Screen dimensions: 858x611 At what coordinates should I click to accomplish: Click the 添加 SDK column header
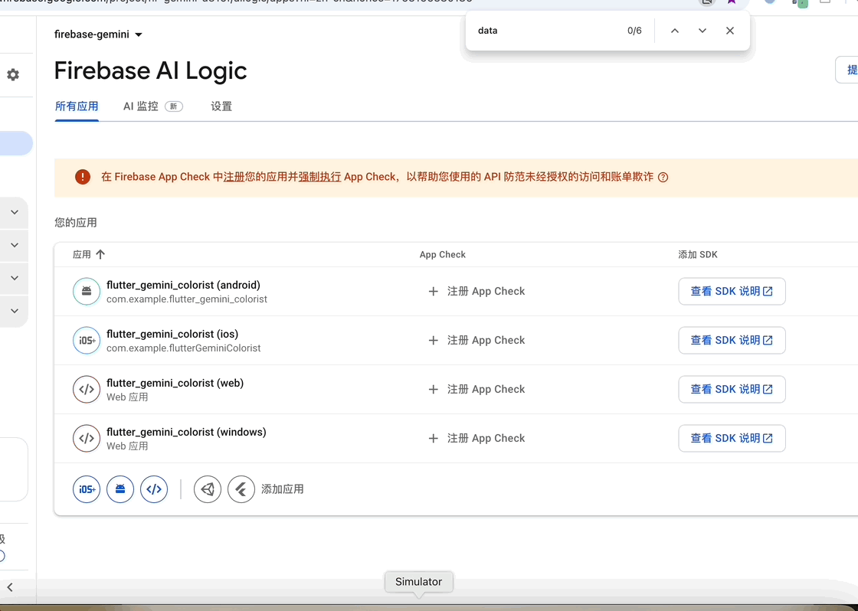click(698, 254)
